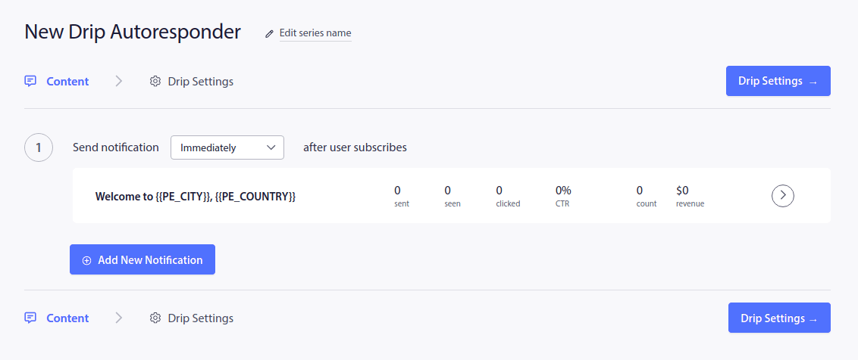The width and height of the screenshot is (858, 360).
Task: Click the down arrow of the Immediately dropdown
Action: (271, 147)
